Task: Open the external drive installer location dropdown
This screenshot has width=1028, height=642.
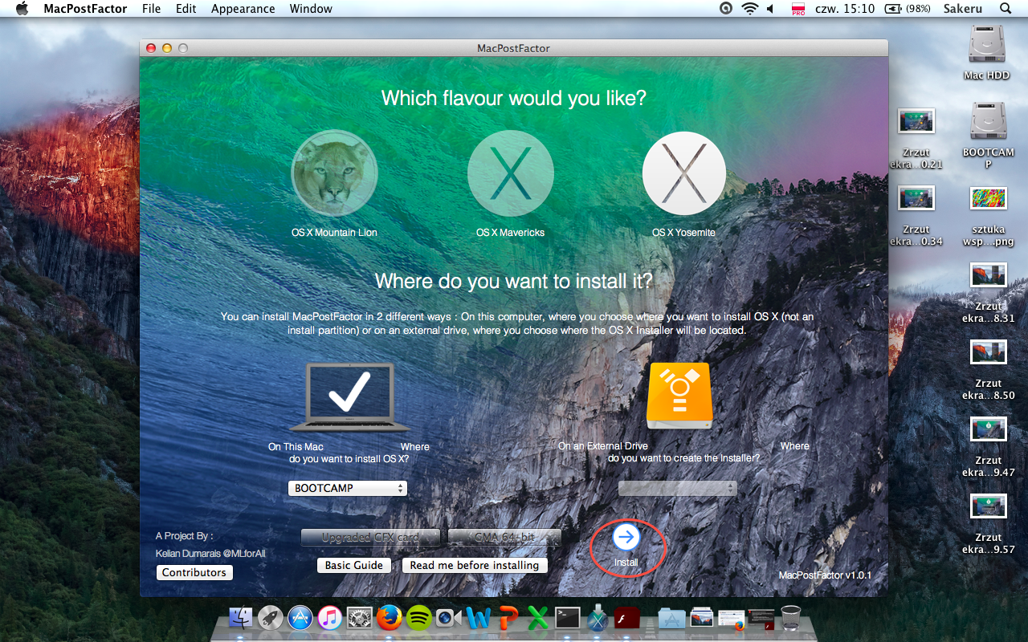Action: (x=677, y=488)
